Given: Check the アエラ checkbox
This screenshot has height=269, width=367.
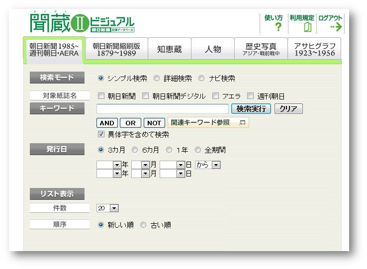Looking at the screenshot, I should pyautogui.click(x=215, y=96).
